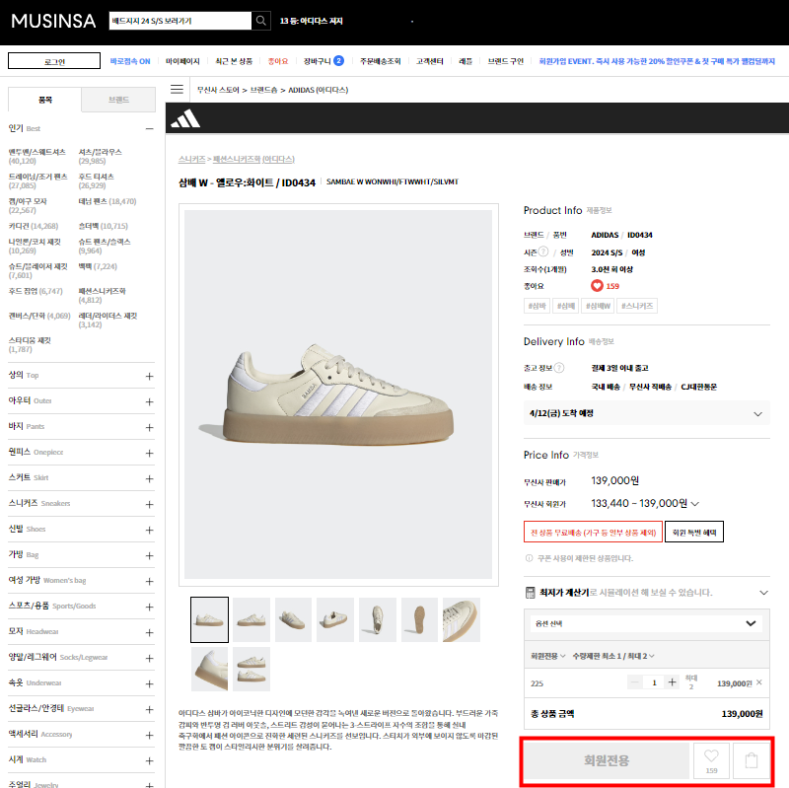Select the pair of shoes thumbnail
Screen dimensions: 789x788
[251, 669]
